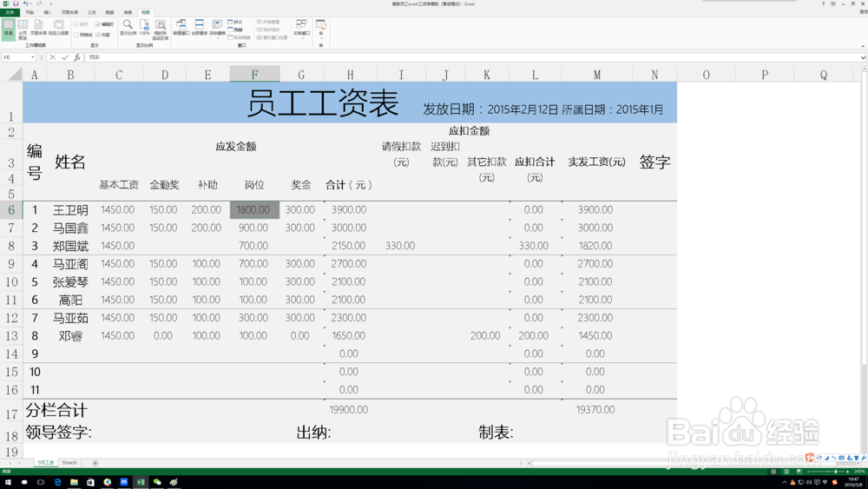
Task: Switch to Page Layout view in status bar
Action: point(786,472)
